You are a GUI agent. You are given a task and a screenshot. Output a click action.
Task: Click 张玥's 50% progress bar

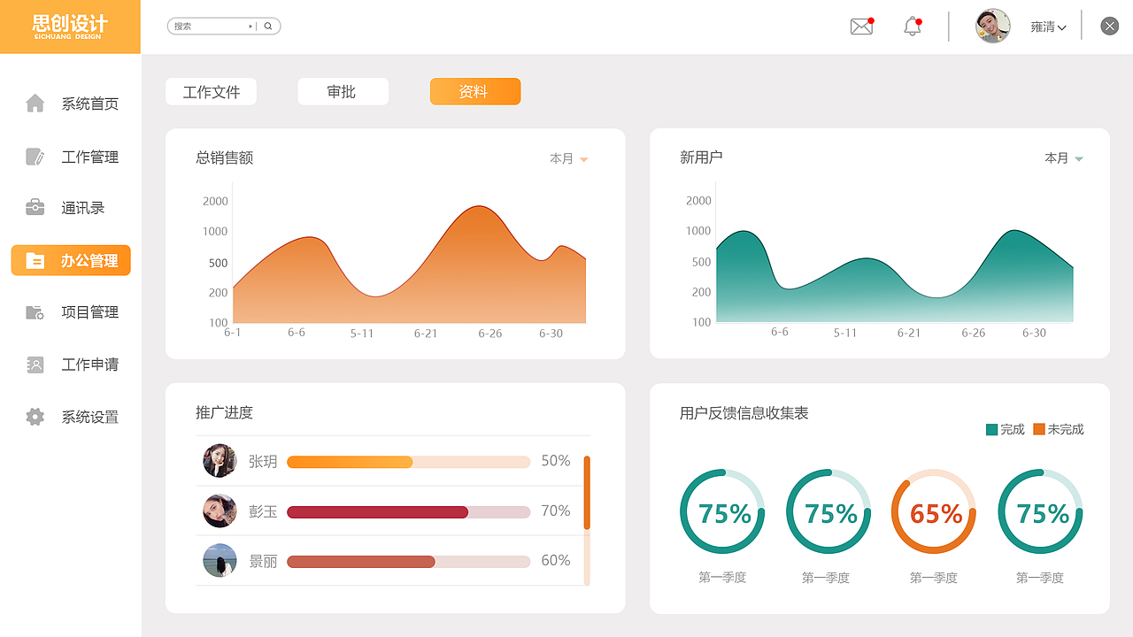(407, 462)
